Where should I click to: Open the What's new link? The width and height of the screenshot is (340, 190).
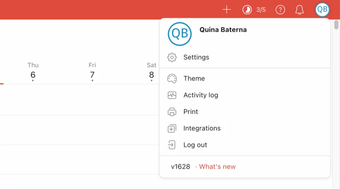[x=217, y=167]
